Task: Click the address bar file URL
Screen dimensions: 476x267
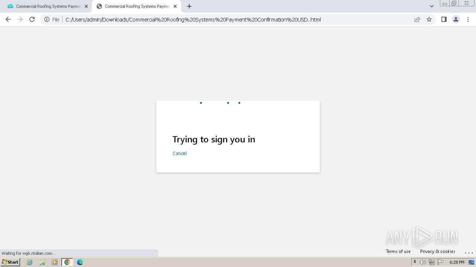Action: point(193,19)
